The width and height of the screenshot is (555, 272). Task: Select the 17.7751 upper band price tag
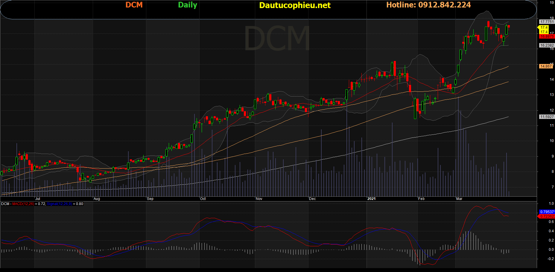pyautogui.click(x=547, y=22)
